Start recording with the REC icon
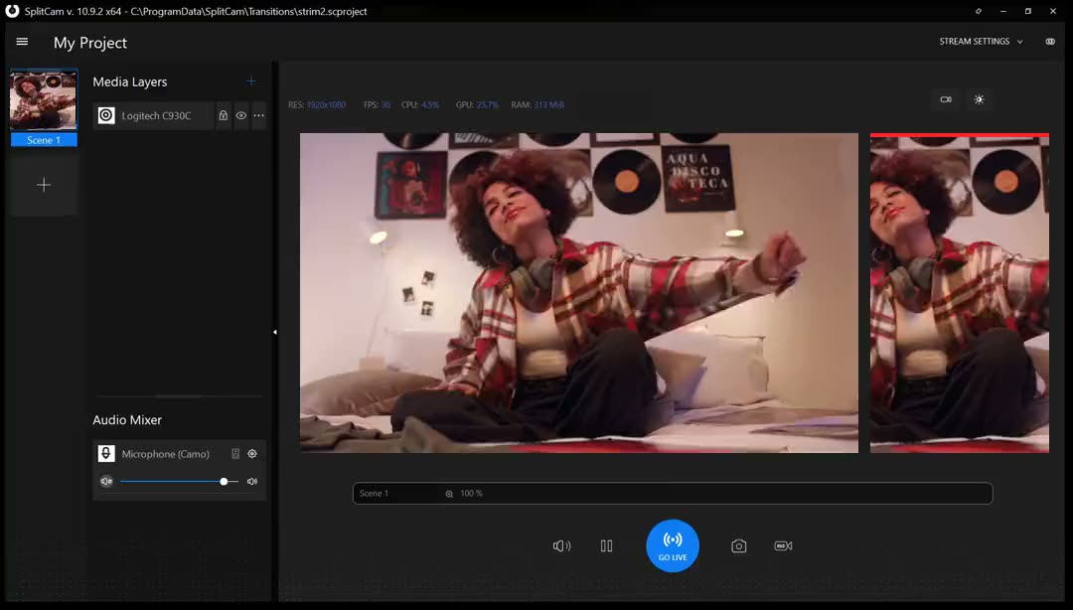 click(x=784, y=546)
